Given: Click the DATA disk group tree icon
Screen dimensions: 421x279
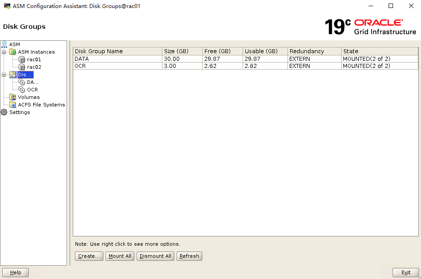Looking at the screenshot, I should pos(22,82).
